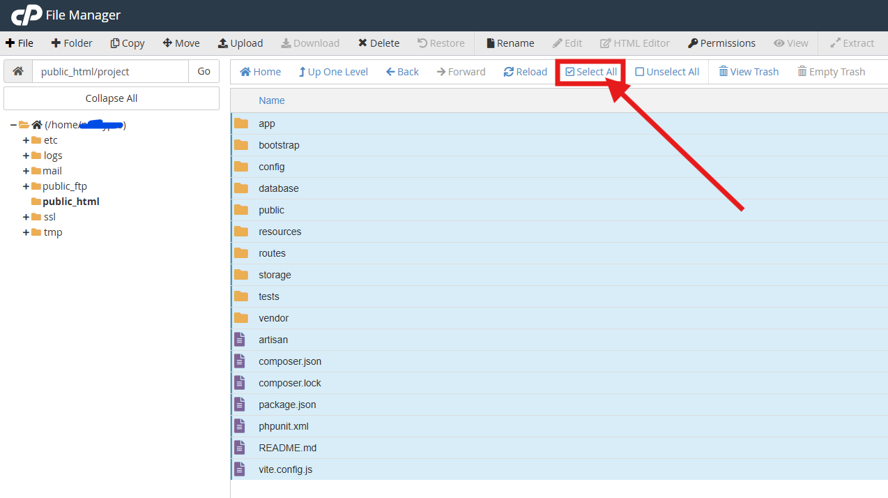Create a new file with + File
The width and height of the screenshot is (888, 498).
coord(20,43)
